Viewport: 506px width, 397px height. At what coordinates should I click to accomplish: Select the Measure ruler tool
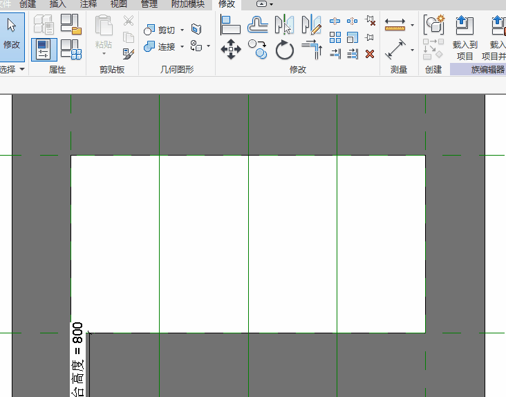pos(395,25)
